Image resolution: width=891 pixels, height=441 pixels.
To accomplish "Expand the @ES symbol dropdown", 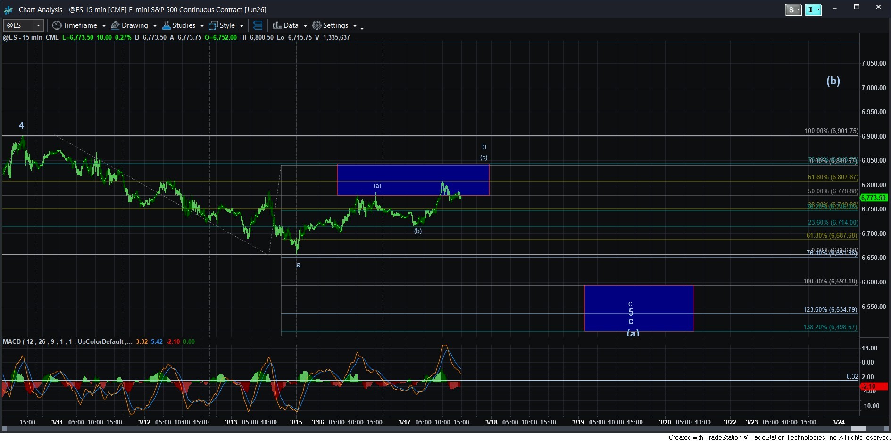I will pyautogui.click(x=38, y=25).
